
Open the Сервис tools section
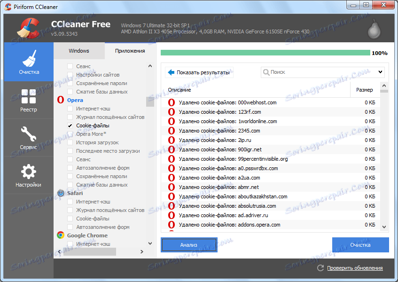click(x=29, y=138)
